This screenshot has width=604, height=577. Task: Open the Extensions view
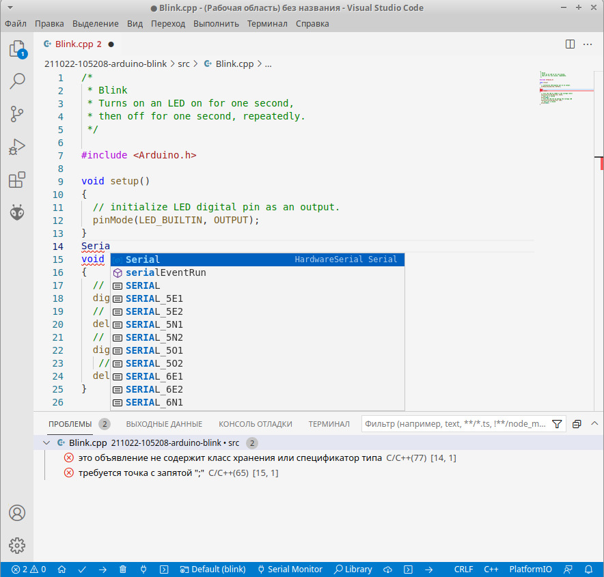[x=16, y=180]
